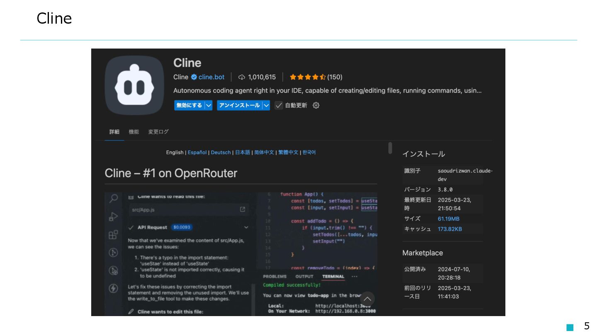Click the (150) rating count
Viewport: 597px width, 336px height.
[335, 77]
